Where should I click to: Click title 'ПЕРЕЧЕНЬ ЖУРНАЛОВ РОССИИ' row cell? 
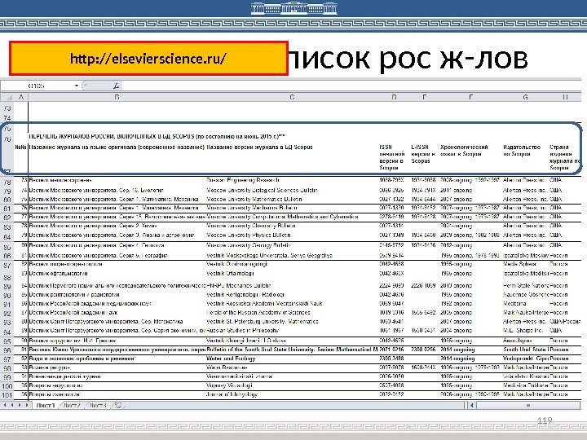coord(157,136)
